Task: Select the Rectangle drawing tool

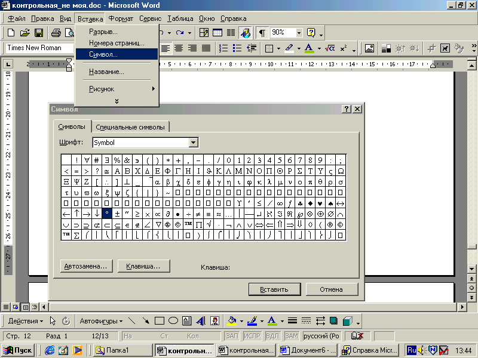Action: [x=160, y=320]
